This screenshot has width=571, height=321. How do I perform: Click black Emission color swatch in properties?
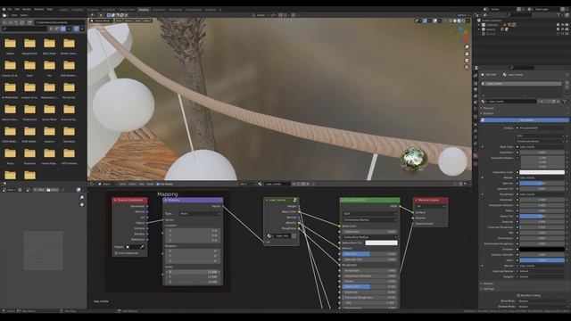coord(542,250)
